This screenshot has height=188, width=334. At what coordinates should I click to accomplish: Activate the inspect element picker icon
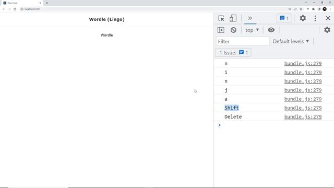(221, 18)
